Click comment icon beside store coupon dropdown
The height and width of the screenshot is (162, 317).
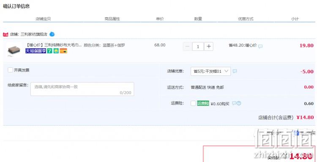tap(235, 71)
